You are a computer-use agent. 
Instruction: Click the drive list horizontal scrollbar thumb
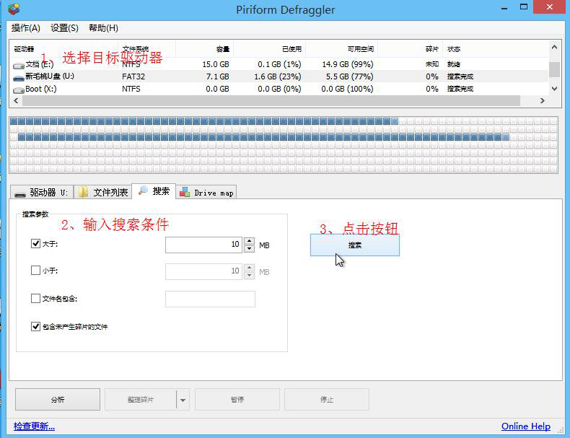point(271,101)
